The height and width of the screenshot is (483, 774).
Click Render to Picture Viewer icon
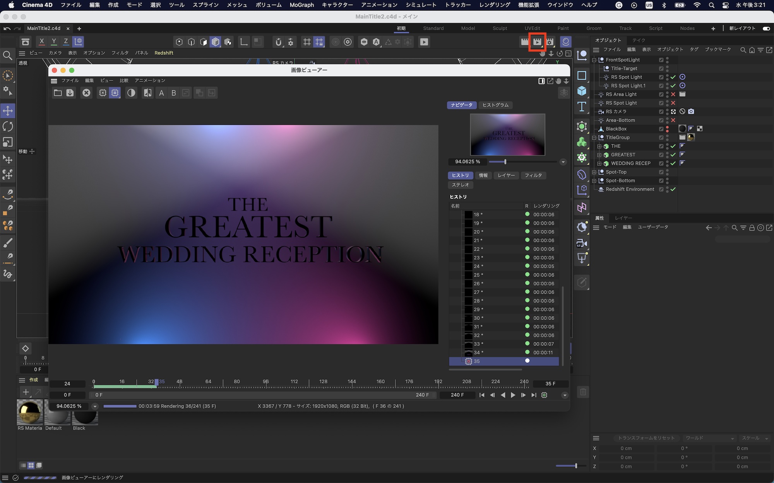(x=537, y=42)
